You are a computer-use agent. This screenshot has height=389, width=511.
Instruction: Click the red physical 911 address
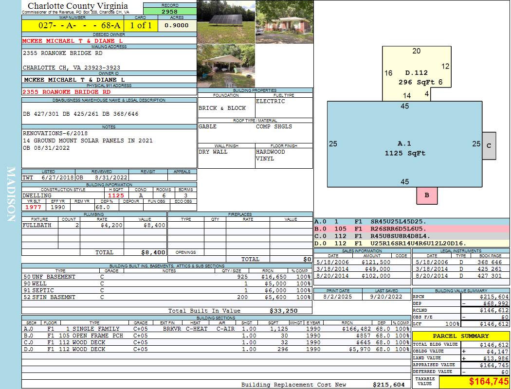tap(67, 92)
